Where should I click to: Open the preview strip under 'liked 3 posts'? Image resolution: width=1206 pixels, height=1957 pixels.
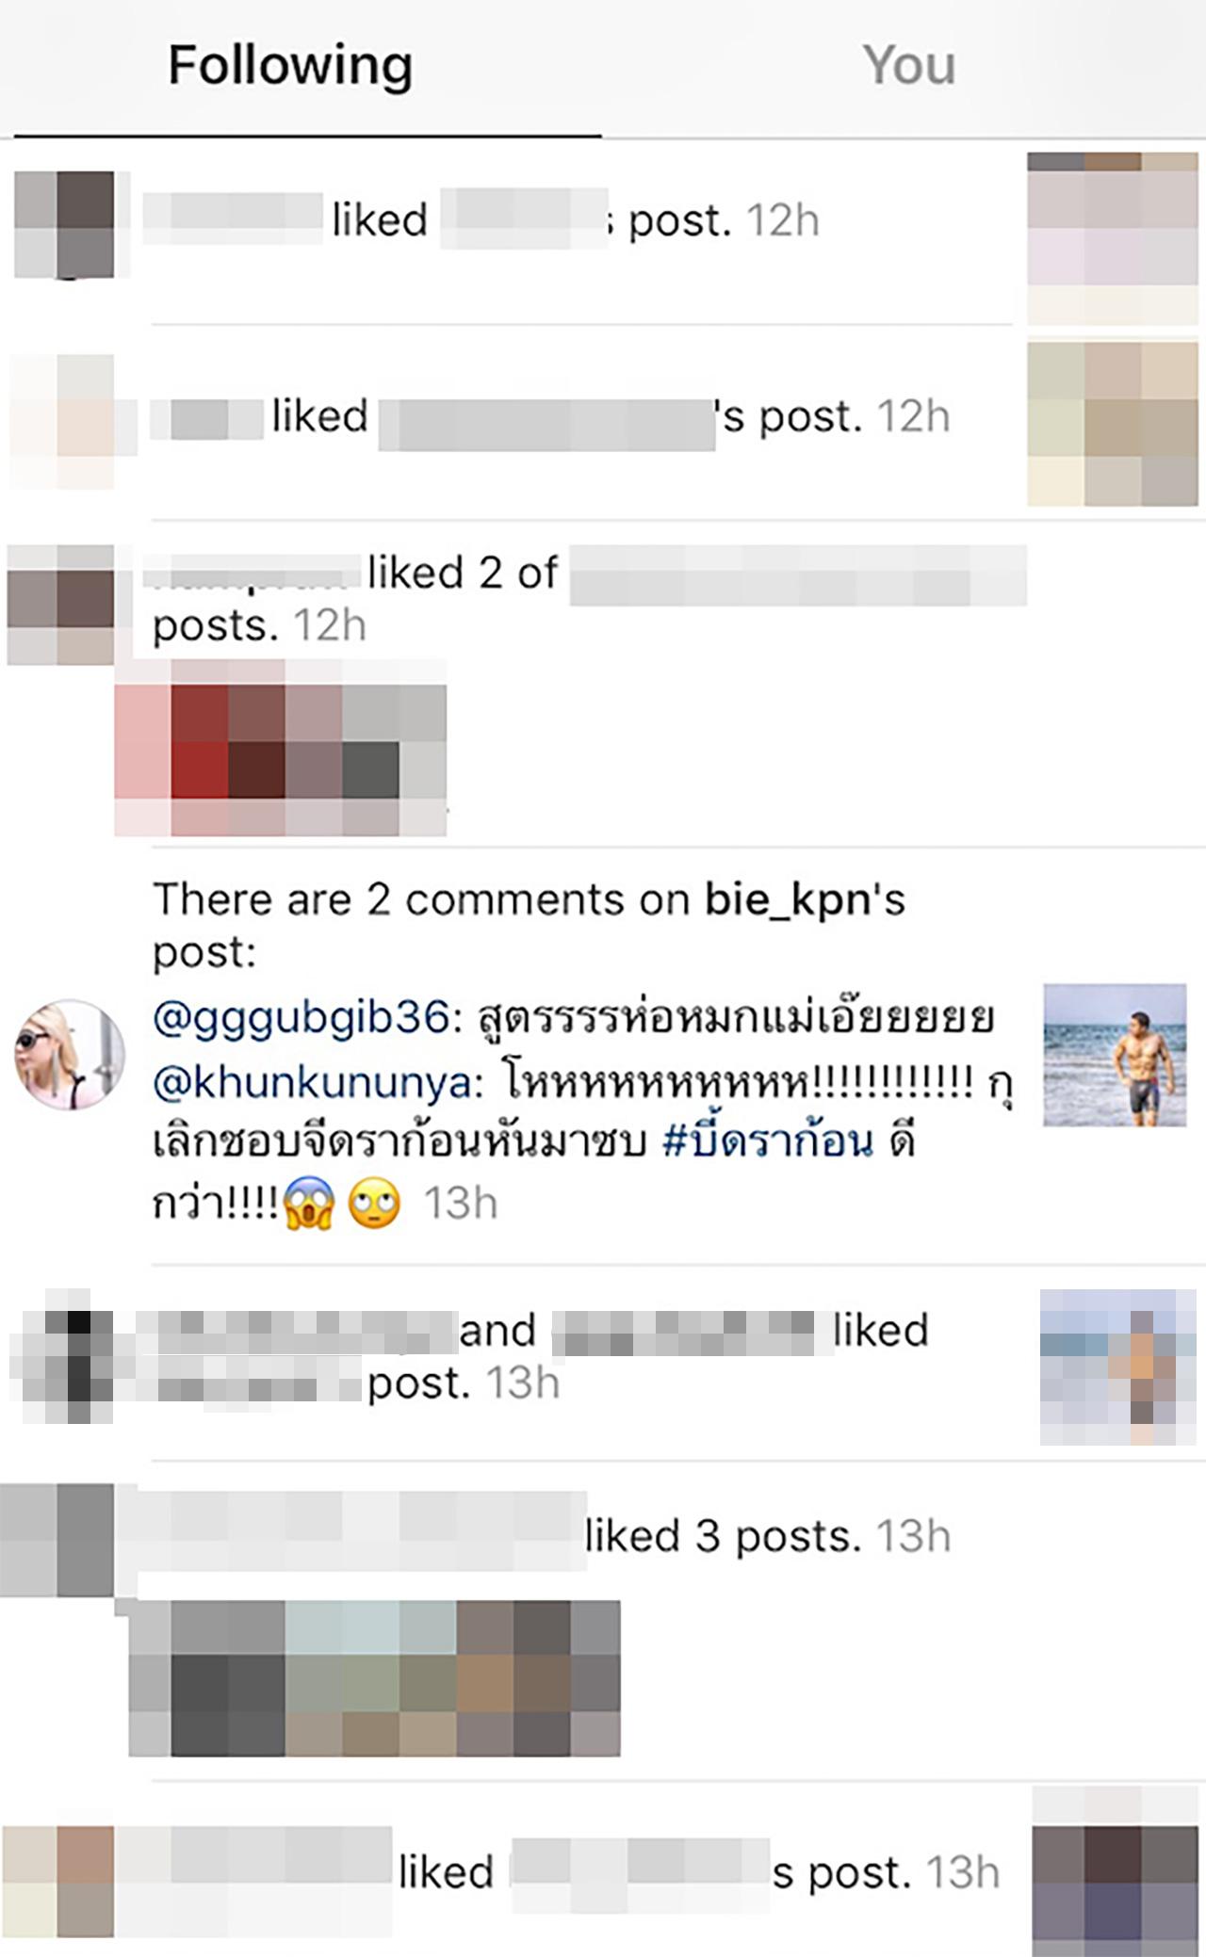[x=375, y=1678]
